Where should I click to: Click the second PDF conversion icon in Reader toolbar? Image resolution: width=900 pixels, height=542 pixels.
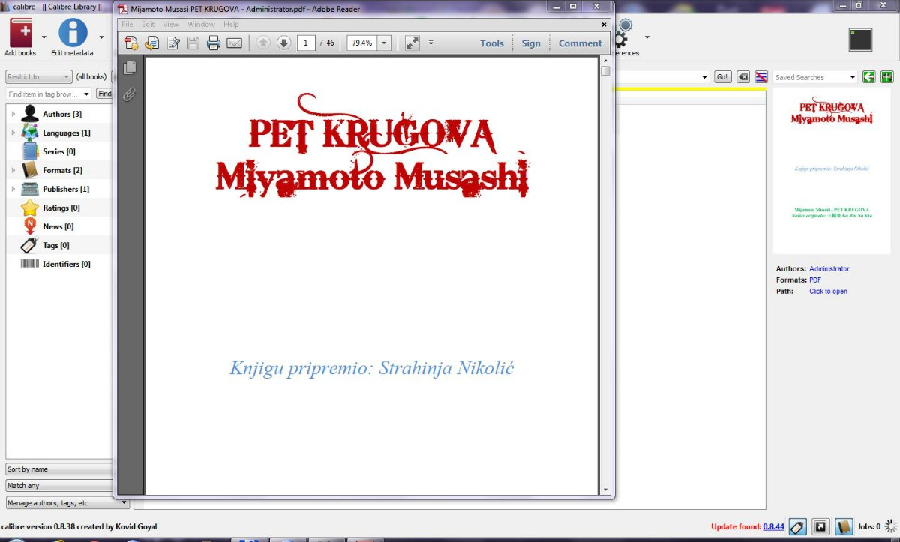click(x=152, y=43)
